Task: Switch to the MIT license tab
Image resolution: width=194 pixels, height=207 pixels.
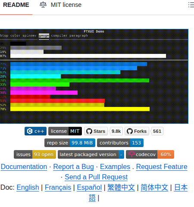Action: (60, 5)
